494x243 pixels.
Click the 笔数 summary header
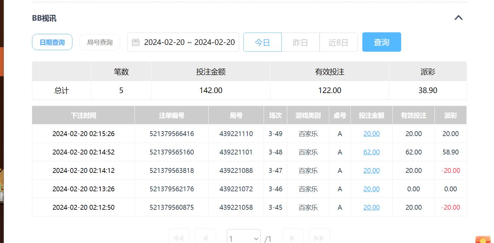(x=121, y=71)
